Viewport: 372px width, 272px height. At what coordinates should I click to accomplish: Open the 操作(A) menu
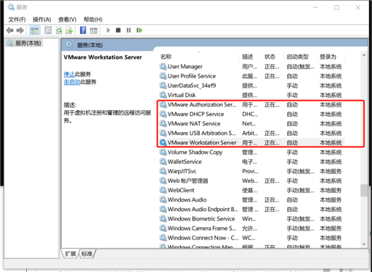42,20
